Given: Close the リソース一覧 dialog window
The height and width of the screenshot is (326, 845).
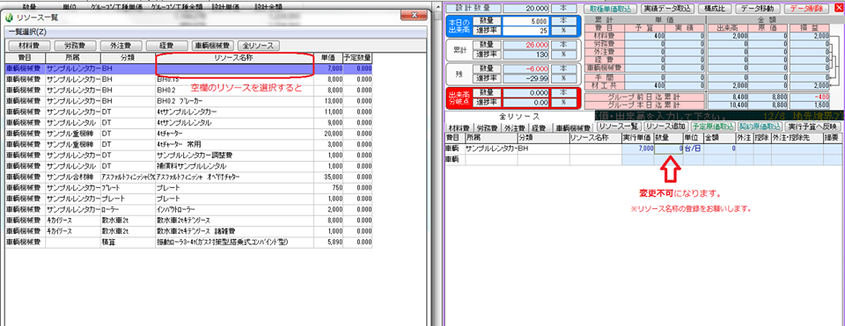Looking at the screenshot, I should (x=415, y=16).
